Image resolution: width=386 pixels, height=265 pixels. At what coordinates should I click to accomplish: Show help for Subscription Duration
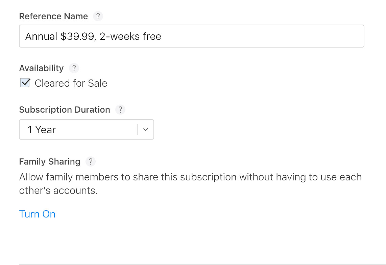point(120,110)
